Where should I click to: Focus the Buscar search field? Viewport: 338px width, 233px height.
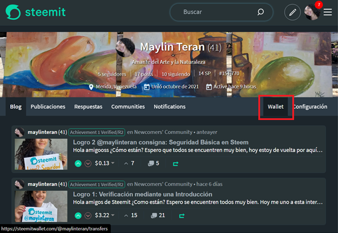[221, 12]
